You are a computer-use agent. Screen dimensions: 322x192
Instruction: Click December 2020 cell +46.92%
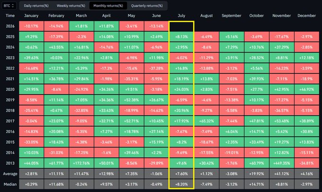pos(306,89)
